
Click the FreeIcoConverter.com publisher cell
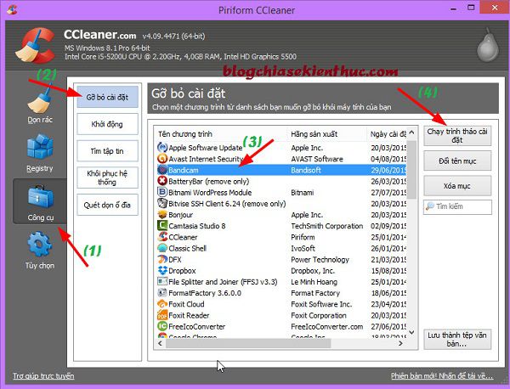click(327, 327)
